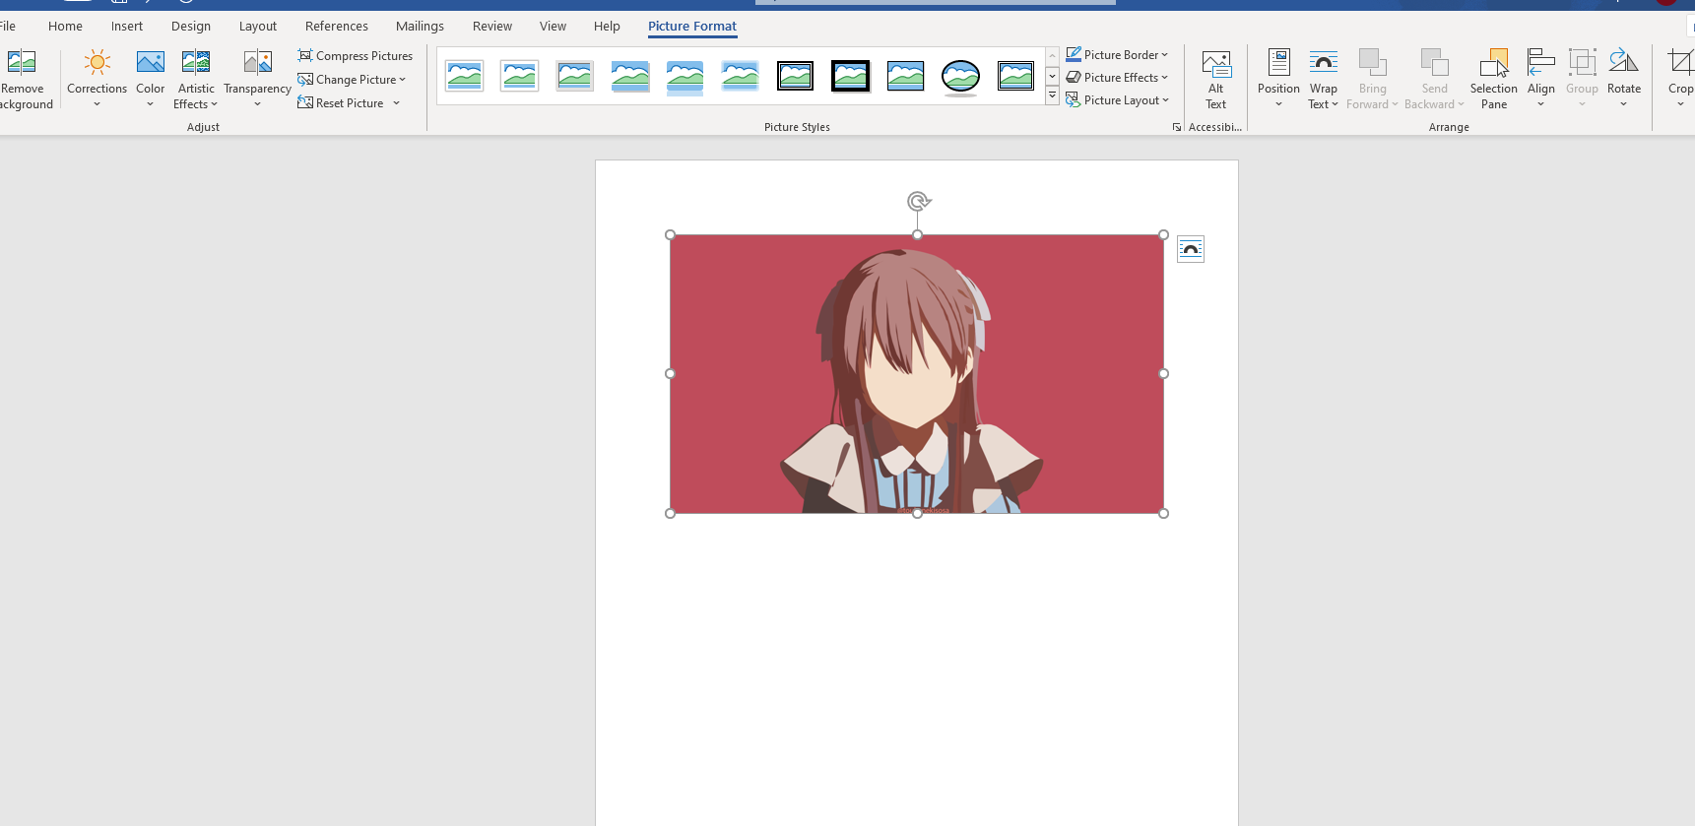Viewport: 1695px width, 826px height.
Task: Open the Picture Layout menu
Action: pyautogui.click(x=1117, y=100)
